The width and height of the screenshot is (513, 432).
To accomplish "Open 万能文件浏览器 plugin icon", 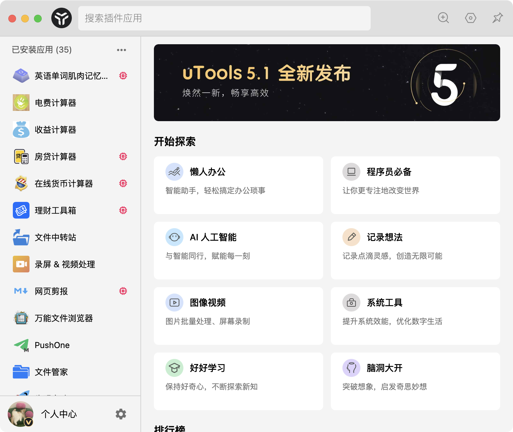I will [x=21, y=318].
